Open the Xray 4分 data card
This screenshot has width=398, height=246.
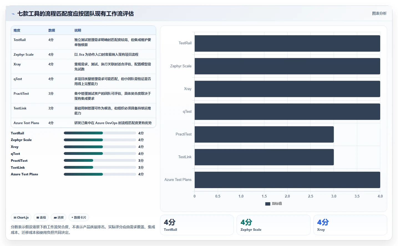pos(350,225)
